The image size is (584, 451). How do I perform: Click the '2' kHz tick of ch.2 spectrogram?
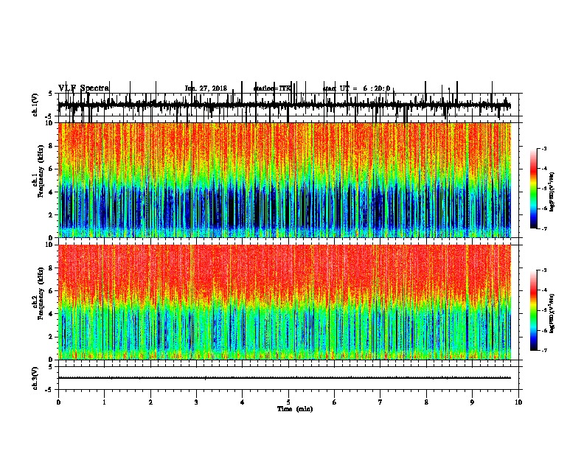tap(51, 337)
